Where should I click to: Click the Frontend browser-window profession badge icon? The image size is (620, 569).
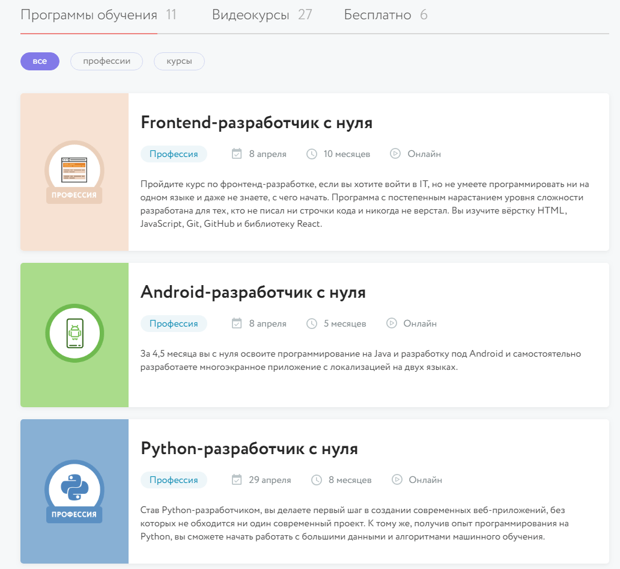74,172
